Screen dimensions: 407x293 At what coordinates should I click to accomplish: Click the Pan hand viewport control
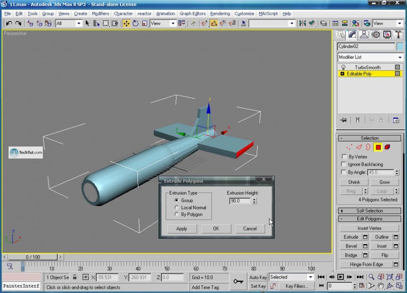click(380, 286)
